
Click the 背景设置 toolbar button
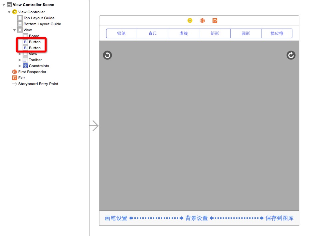(x=197, y=218)
